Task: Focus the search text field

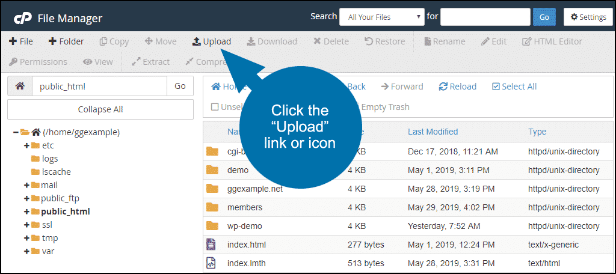Action: click(485, 17)
